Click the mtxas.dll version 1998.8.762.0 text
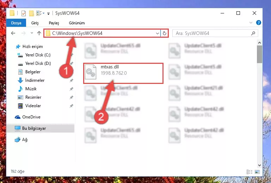 point(114,73)
